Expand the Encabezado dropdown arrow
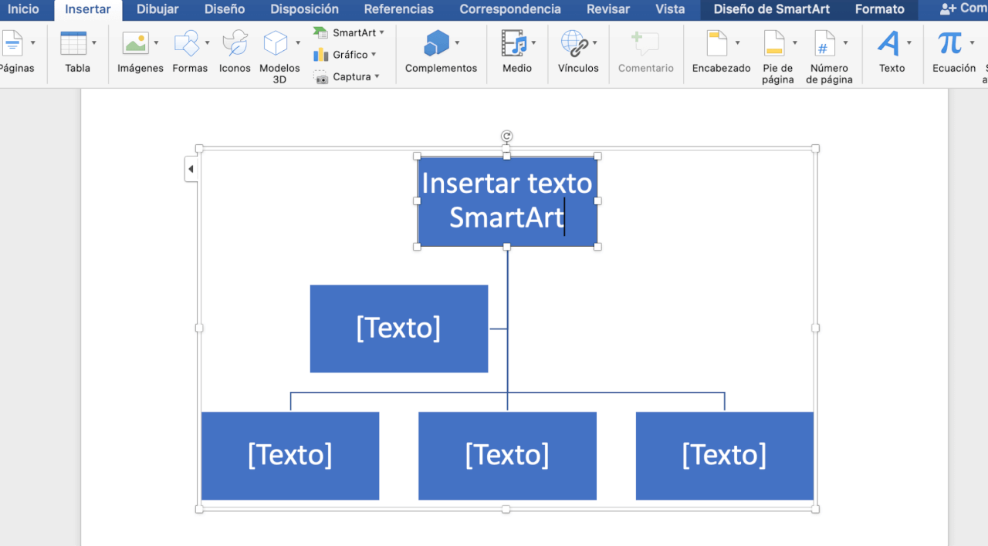Viewport: 988px width, 546px height. [738, 43]
